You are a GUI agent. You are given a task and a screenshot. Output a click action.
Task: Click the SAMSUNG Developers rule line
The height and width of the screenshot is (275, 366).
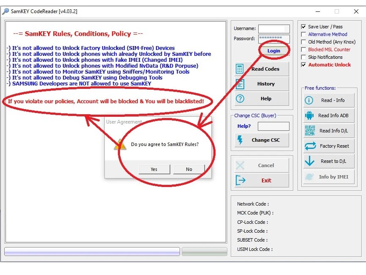pyautogui.click(x=79, y=84)
